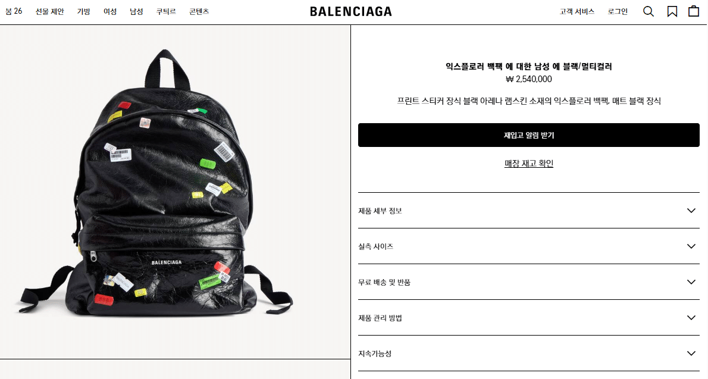Open the 선물 제안 menu
The width and height of the screenshot is (708, 379).
click(49, 11)
